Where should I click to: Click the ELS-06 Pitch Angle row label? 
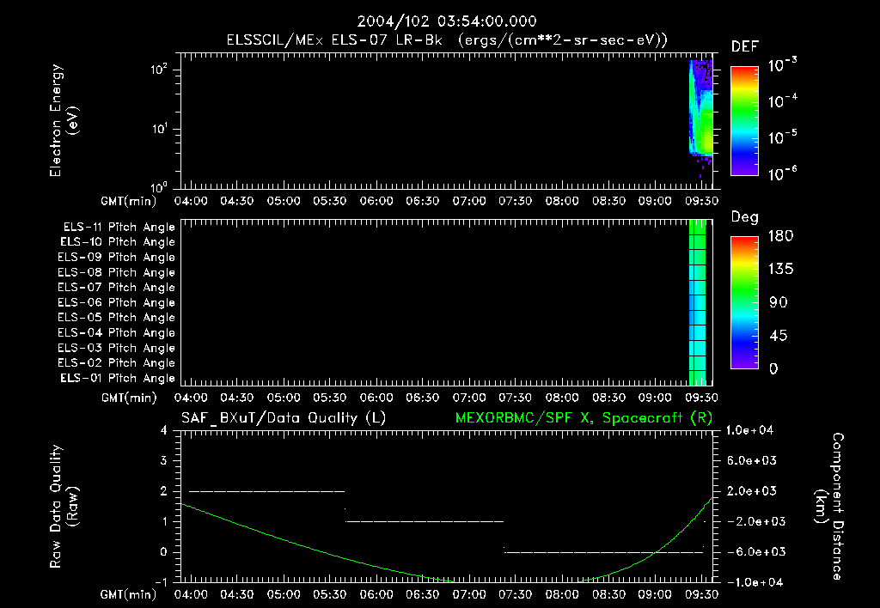(116, 303)
